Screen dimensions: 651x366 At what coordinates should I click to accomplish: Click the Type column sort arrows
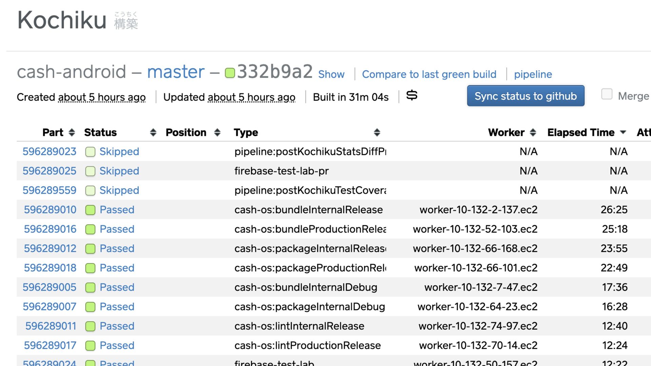(x=377, y=133)
